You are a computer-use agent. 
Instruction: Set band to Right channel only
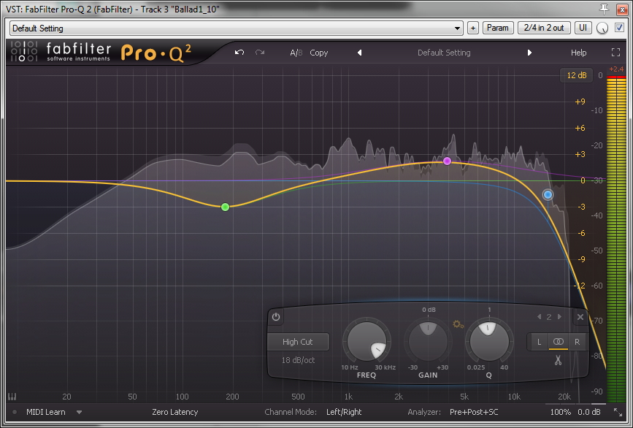(578, 342)
